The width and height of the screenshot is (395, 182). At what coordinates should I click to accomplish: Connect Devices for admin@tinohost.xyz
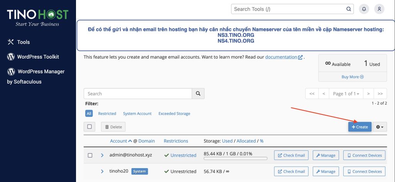[364, 155]
